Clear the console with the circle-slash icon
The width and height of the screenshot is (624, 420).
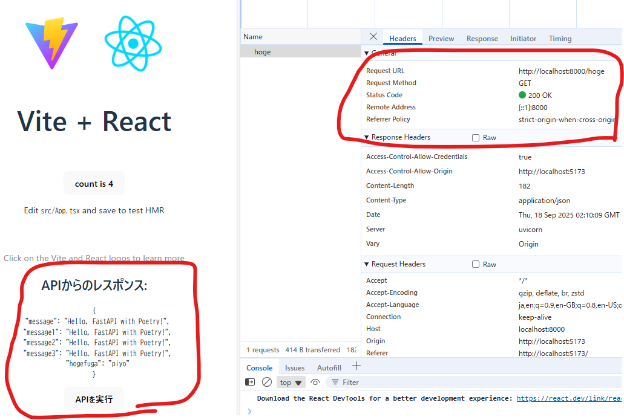pos(267,382)
